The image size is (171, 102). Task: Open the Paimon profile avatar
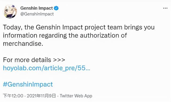click(x=10, y=11)
